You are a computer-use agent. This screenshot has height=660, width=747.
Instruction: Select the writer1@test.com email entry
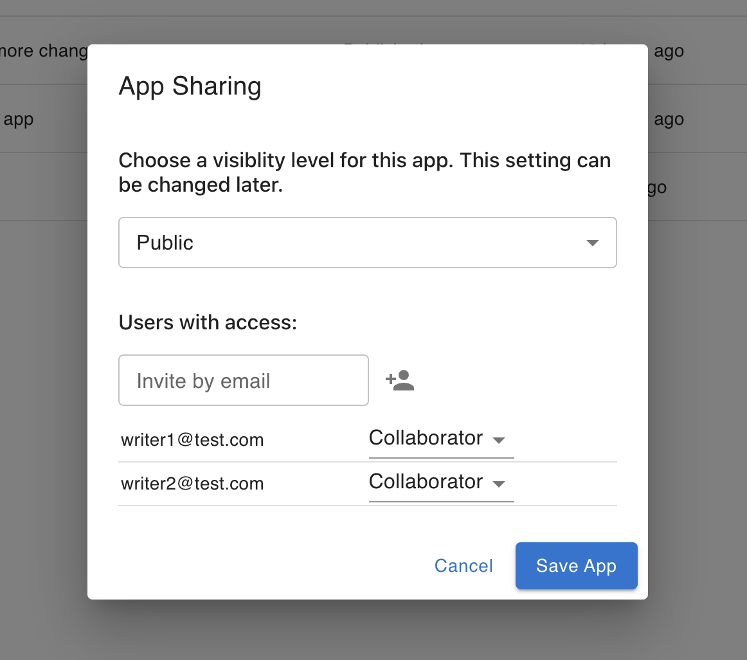(x=192, y=440)
